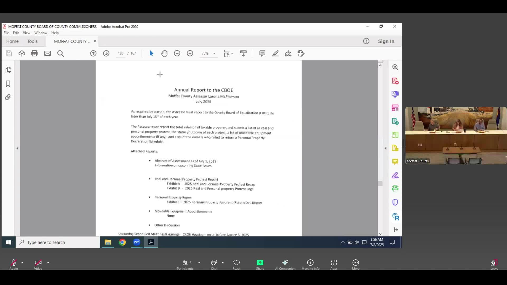
Task: Open the Page Thumbnails panel icon
Action: (x=8, y=70)
